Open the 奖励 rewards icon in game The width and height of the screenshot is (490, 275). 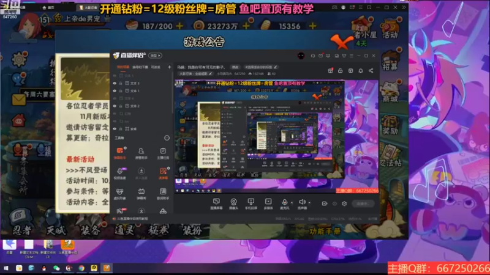[390, 124]
